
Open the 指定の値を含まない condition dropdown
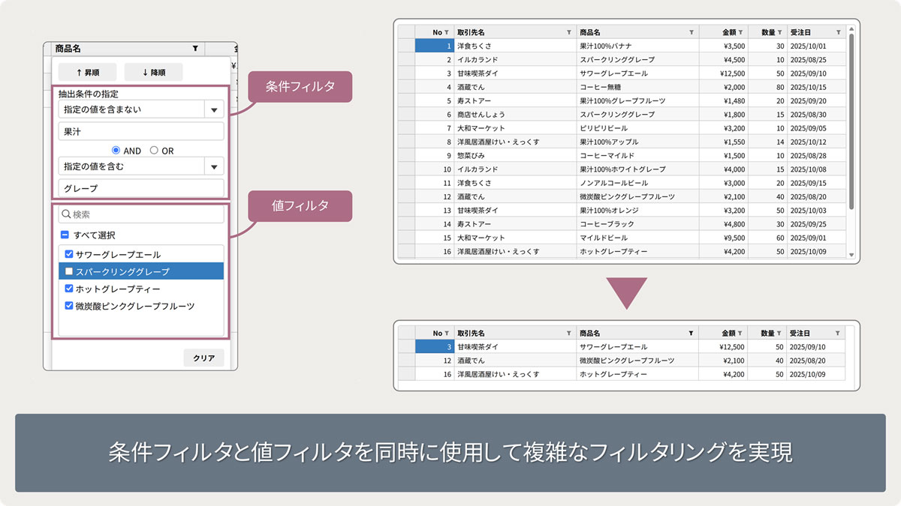[213, 109]
